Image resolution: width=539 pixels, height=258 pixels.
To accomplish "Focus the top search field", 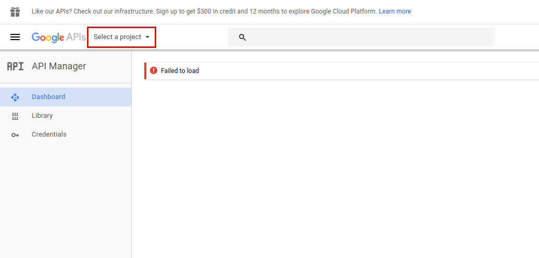I will tap(361, 37).
